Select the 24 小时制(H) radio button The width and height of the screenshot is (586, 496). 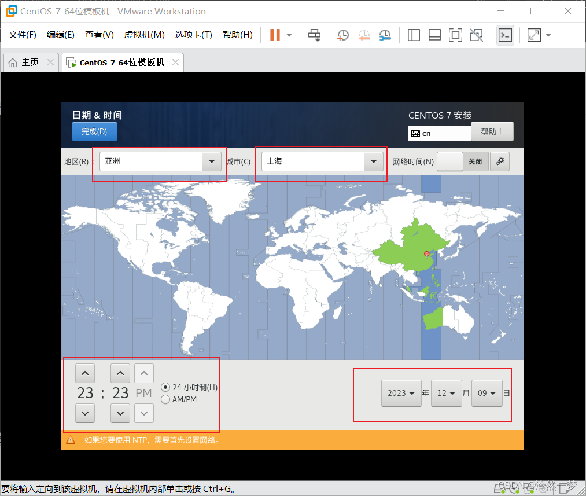(165, 387)
